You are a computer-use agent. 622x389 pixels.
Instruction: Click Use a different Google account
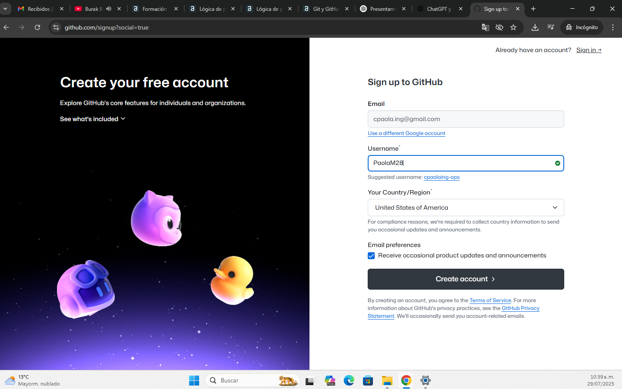coord(406,133)
